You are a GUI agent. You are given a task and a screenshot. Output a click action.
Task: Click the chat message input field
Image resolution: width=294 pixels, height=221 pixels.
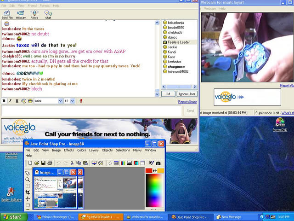tap(91, 110)
